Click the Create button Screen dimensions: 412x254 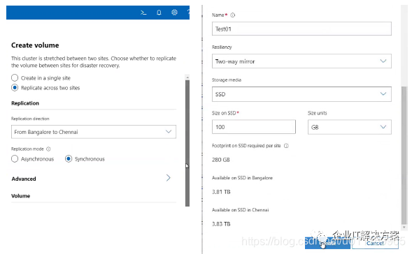pyautogui.click(x=327, y=243)
